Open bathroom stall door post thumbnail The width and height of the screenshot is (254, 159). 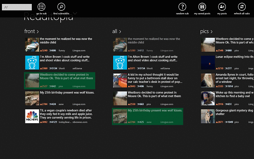click(120, 80)
